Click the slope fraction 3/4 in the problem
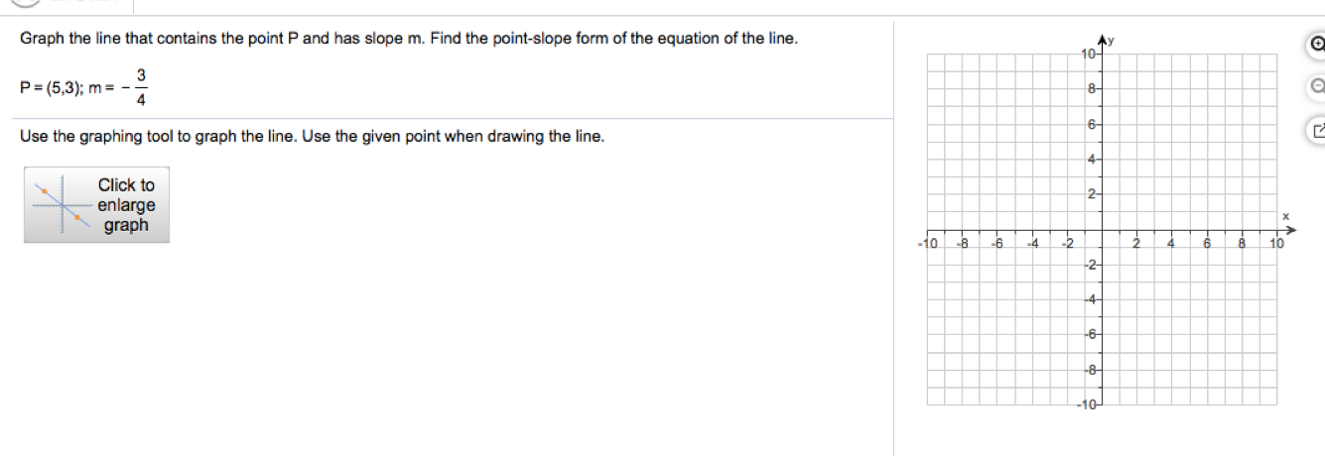 point(142,86)
